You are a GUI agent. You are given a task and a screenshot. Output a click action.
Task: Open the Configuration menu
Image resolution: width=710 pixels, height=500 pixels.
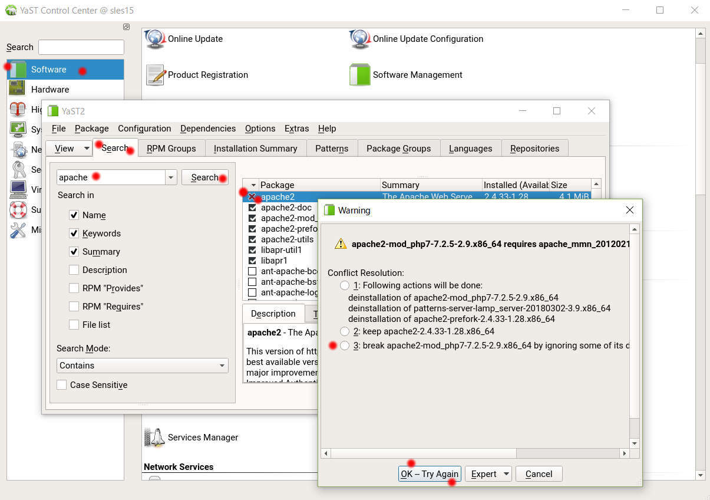(x=144, y=129)
